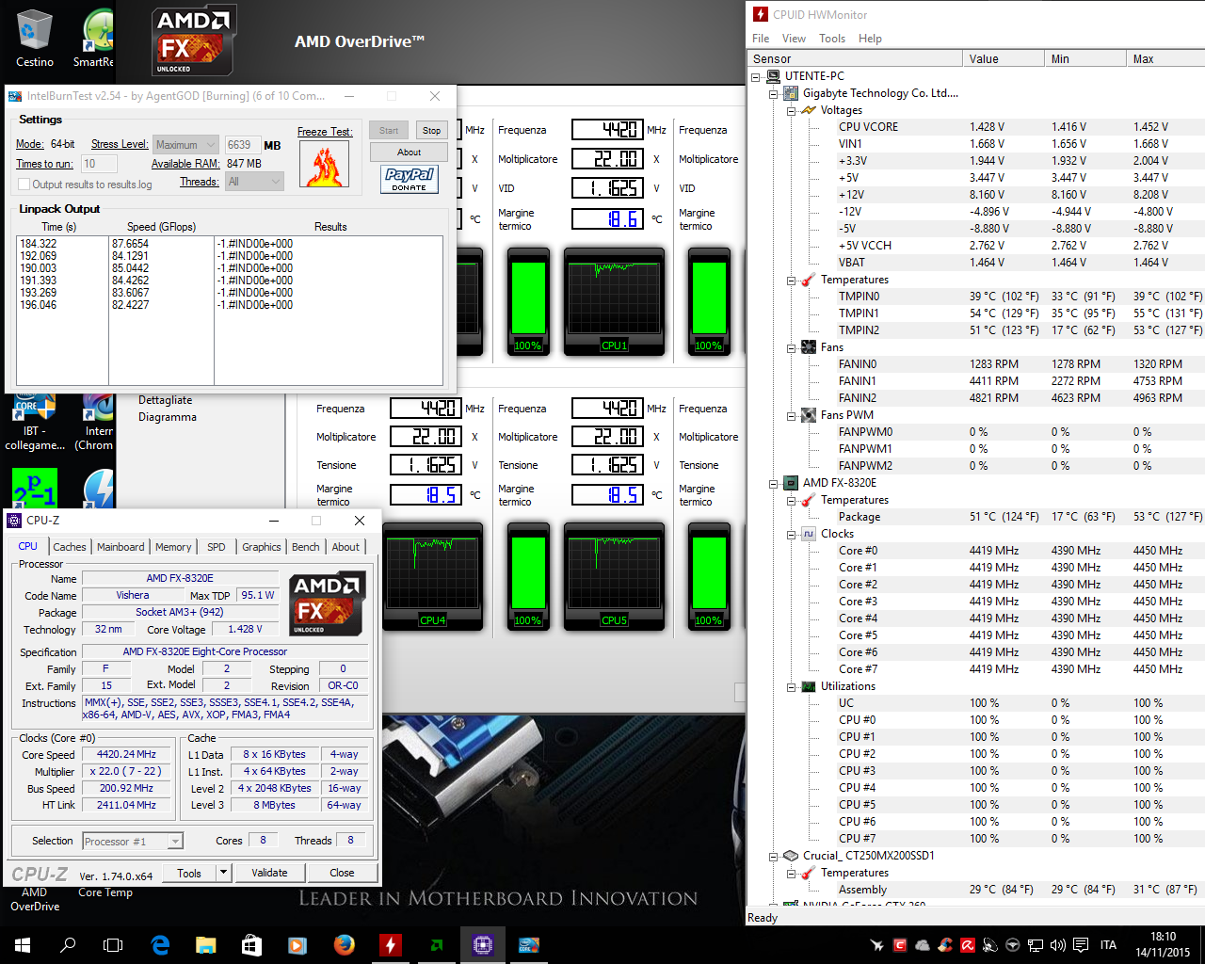This screenshot has height=964, width=1205.
Task: Open the Threads dropdown in IntelBurnTest
Action: 255,182
